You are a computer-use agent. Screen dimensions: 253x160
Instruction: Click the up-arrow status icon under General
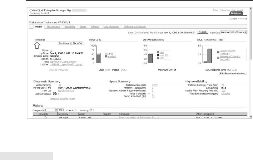37,45
